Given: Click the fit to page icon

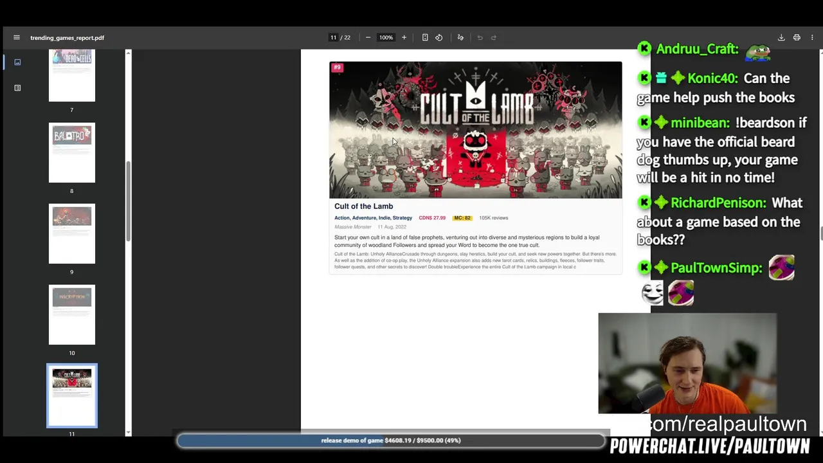Looking at the screenshot, I should pos(425,37).
